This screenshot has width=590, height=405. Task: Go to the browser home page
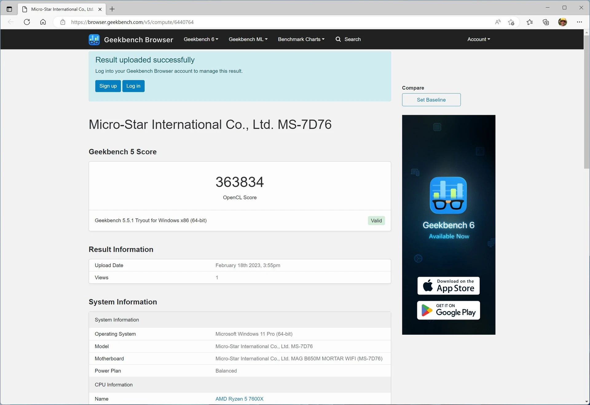tap(43, 22)
